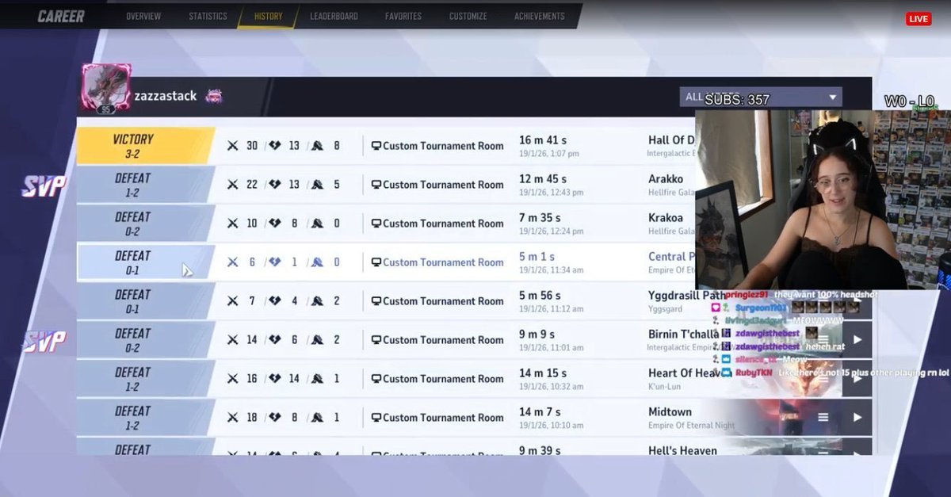Click kills icon in Krakoa row
951x497 pixels.
[232, 224]
